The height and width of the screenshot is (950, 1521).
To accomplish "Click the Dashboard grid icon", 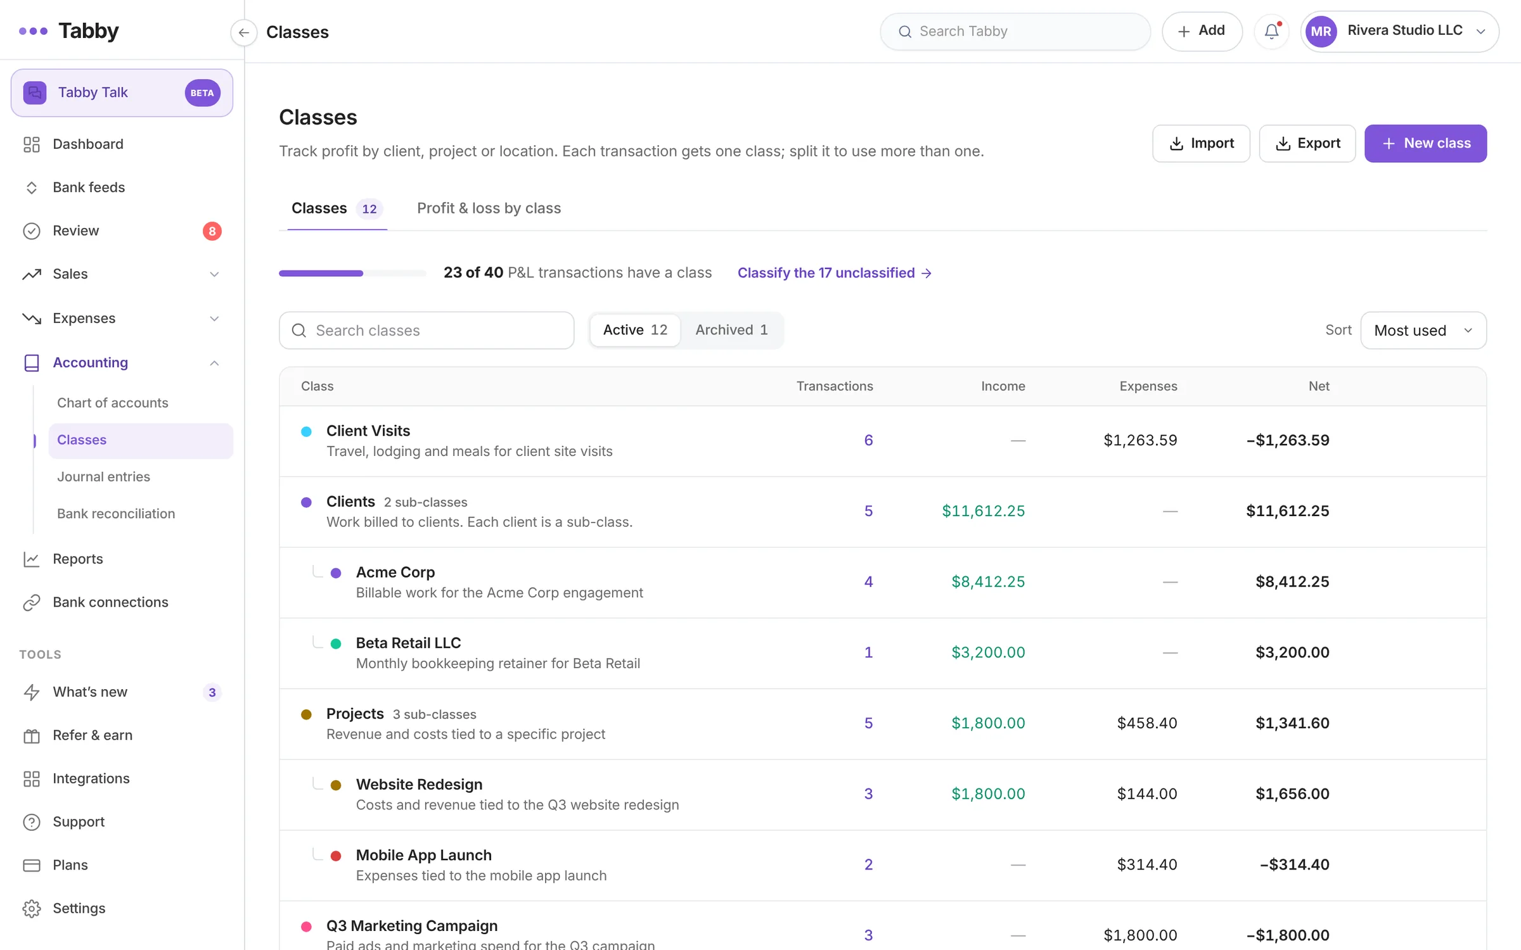I will [32, 144].
